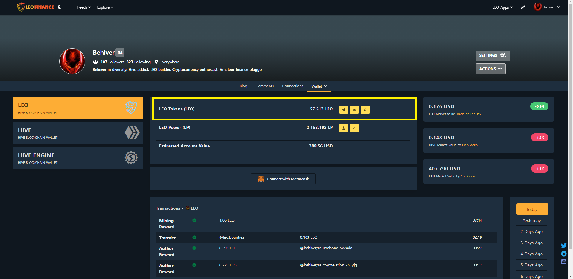Open the ACTIONS menu button
573x279 pixels.
[x=490, y=69]
